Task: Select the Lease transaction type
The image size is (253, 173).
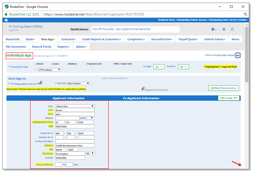Action: coord(52,64)
